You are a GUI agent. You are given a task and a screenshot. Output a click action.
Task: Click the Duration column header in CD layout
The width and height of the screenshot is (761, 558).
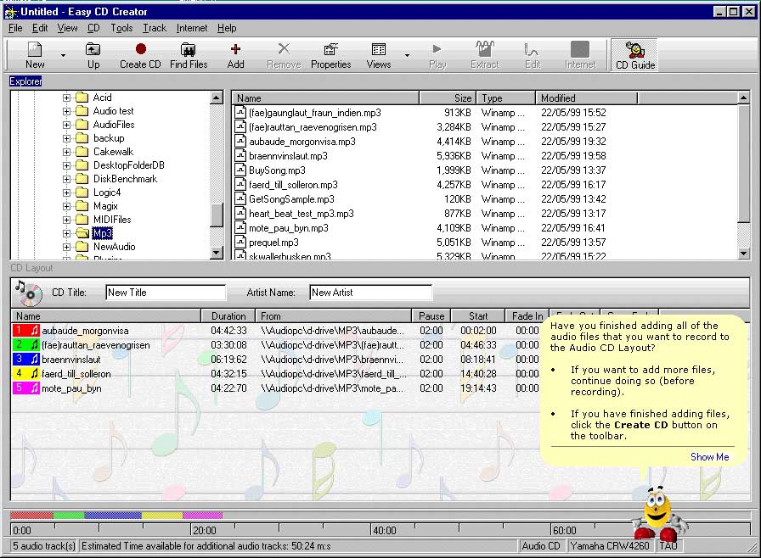[x=228, y=315]
